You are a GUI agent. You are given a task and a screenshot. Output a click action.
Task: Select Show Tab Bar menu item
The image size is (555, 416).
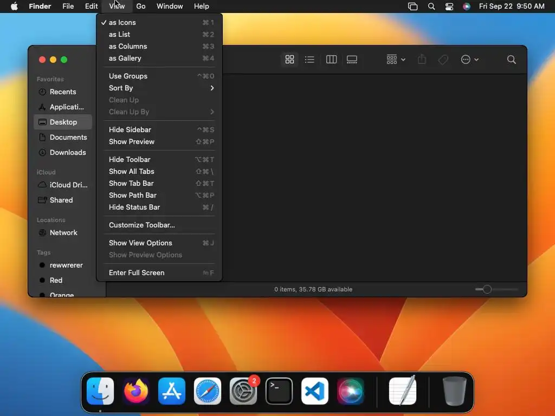pyautogui.click(x=159, y=184)
